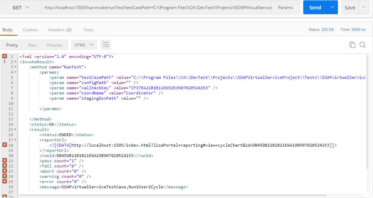Open the GET method dropdown
The image size is (373, 198).
point(21,7)
